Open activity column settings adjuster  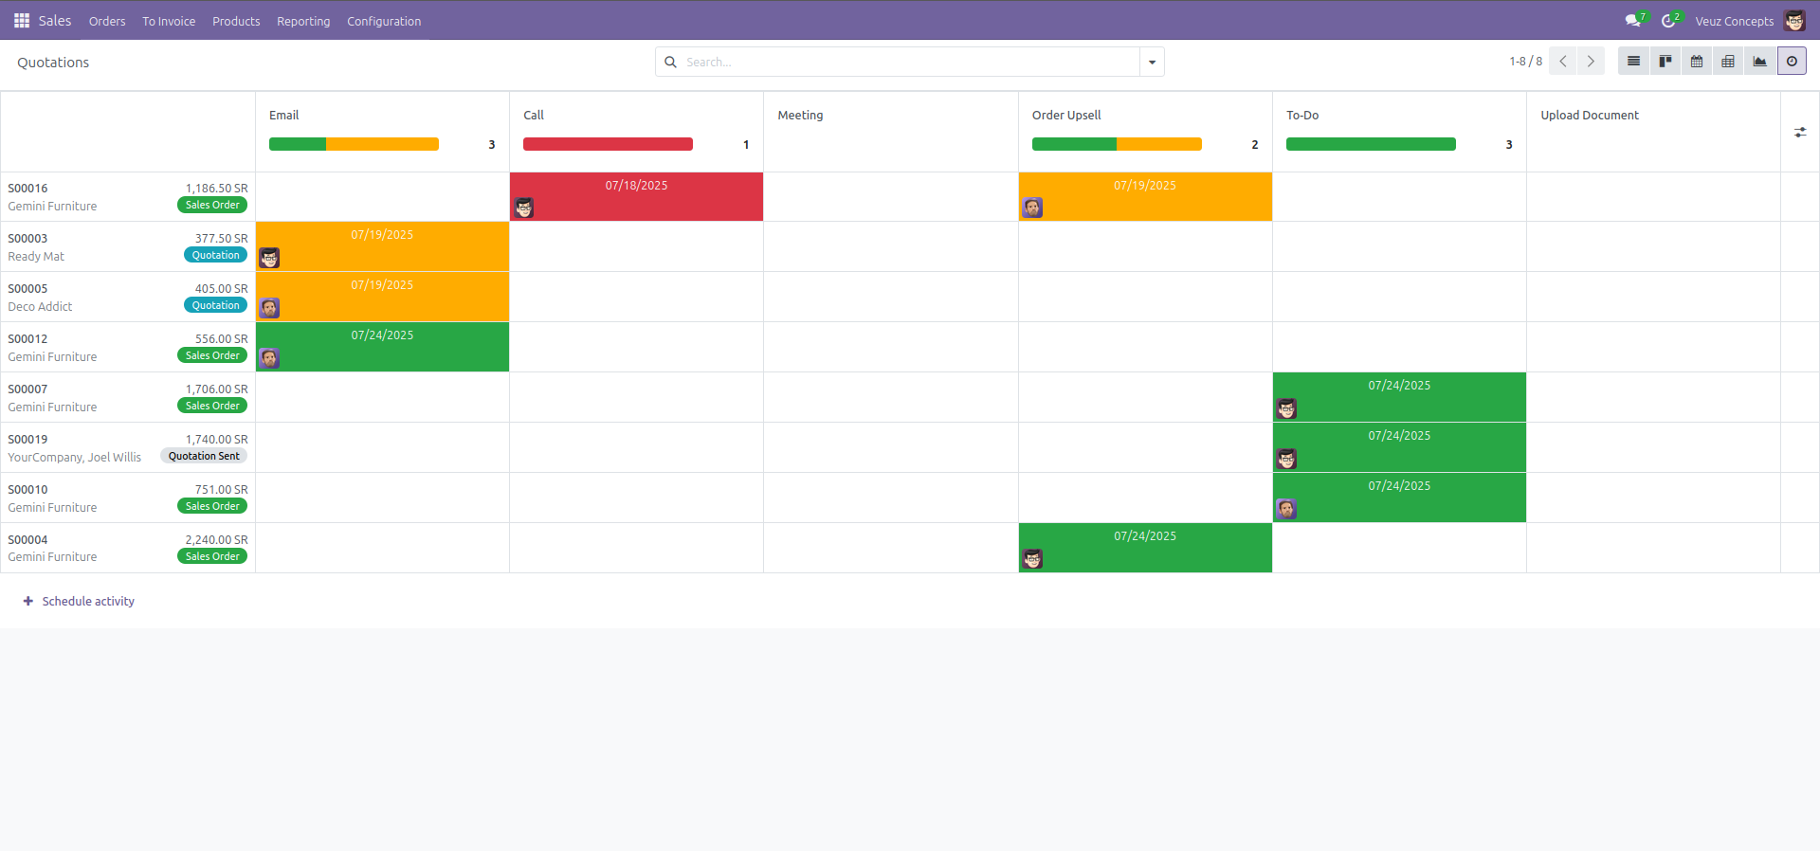(x=1799, y=133)
